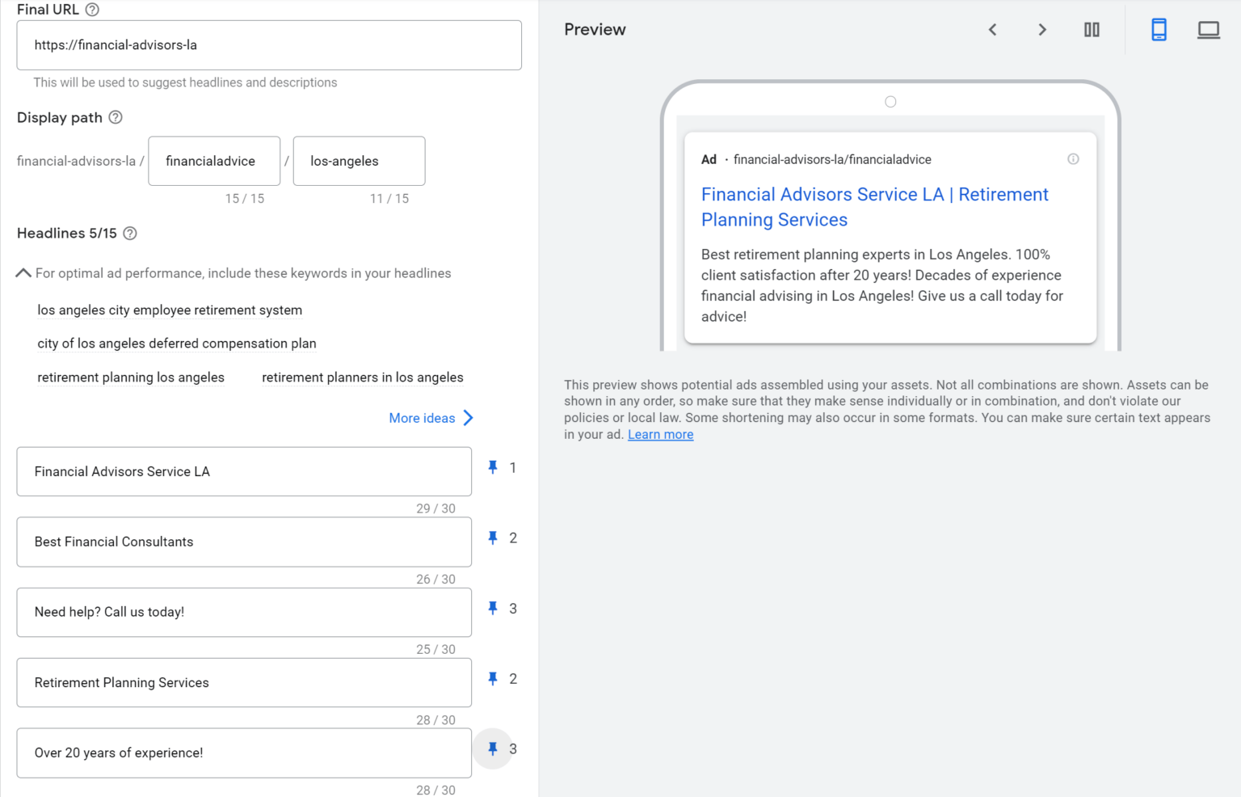Image resolution: width=1241 pixels, height=797 pixels.
Task: Toggle pin on "Financial Advisors Service LA" headline
Action: pyautogui.click(x=492, y=467)
